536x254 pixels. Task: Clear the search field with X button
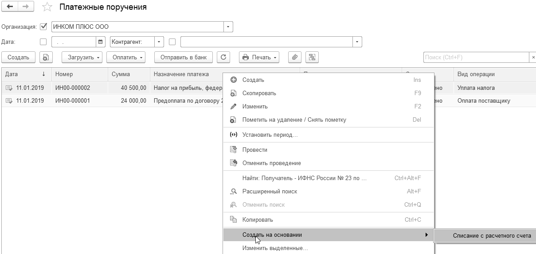pos(533,58)
